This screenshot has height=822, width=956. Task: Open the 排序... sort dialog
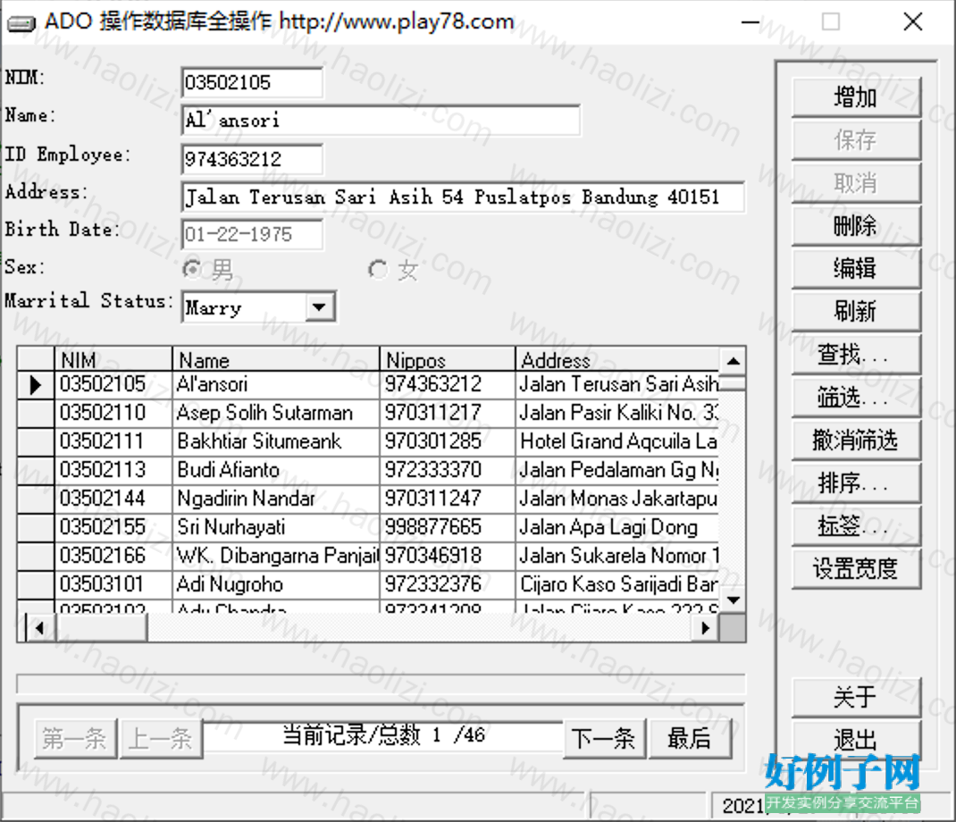[856, 483]
